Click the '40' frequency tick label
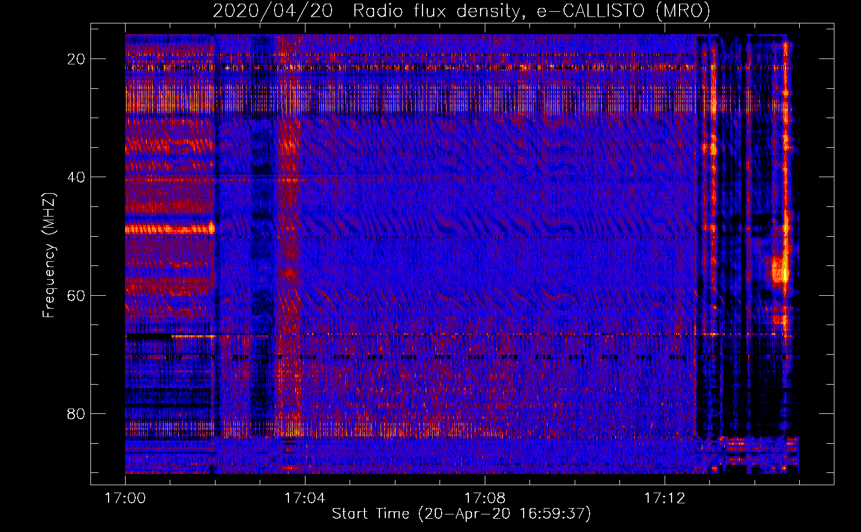 [x=77, y=177]
